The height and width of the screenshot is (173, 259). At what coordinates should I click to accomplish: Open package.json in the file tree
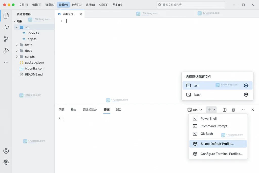pyautogui.click(x=34, y=63)
